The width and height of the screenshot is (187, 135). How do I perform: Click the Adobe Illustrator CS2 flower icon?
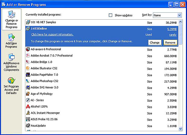[x=28, y=68]
